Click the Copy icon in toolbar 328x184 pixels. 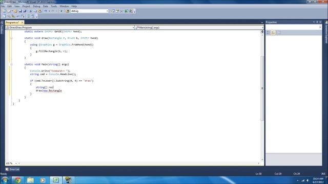pos(35,11)
